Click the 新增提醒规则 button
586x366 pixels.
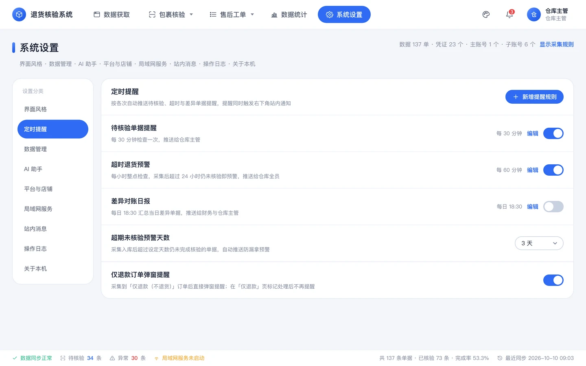coord(534,97)
